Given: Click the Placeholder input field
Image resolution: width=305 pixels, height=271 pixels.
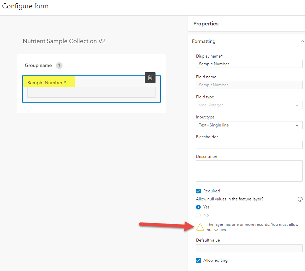Looking at the screenshot, I should coord(249,145).
